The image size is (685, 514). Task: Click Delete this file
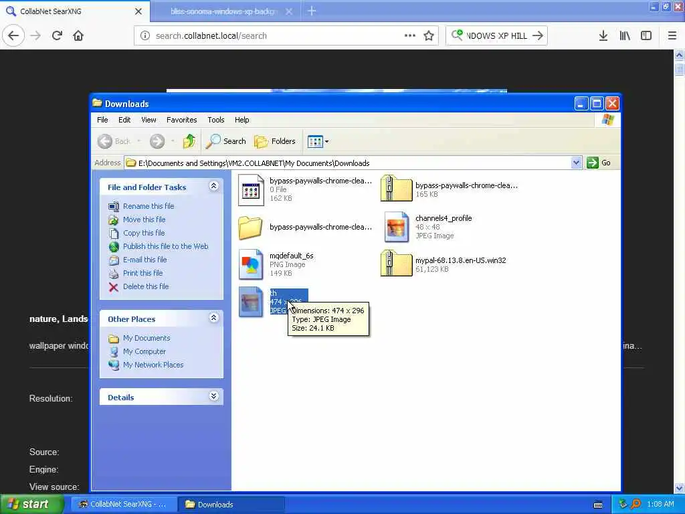coord(146,286)
